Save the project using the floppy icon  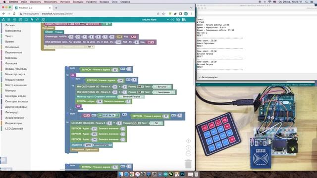pos(20,20)
